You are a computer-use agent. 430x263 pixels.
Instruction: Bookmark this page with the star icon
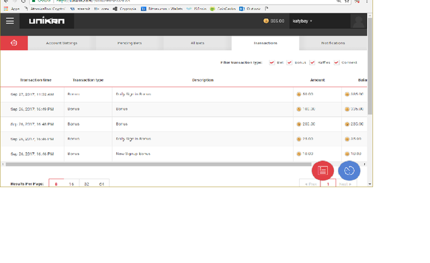tap(347, 1)
